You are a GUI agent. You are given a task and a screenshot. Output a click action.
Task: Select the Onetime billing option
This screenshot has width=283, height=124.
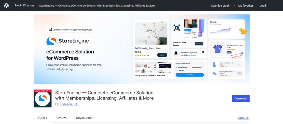180,71
